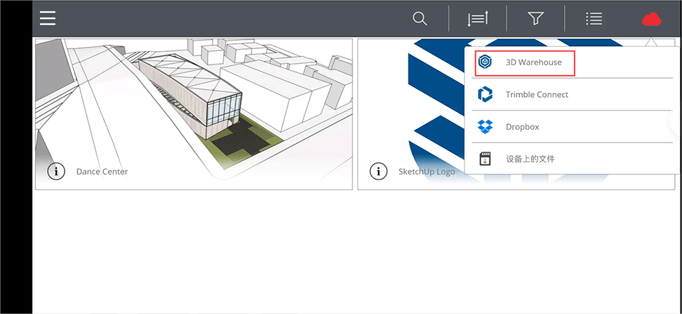The height and width of the screenshot is (314, 682).
Task: Show info for Dance Center model
Action: point(56,172)
